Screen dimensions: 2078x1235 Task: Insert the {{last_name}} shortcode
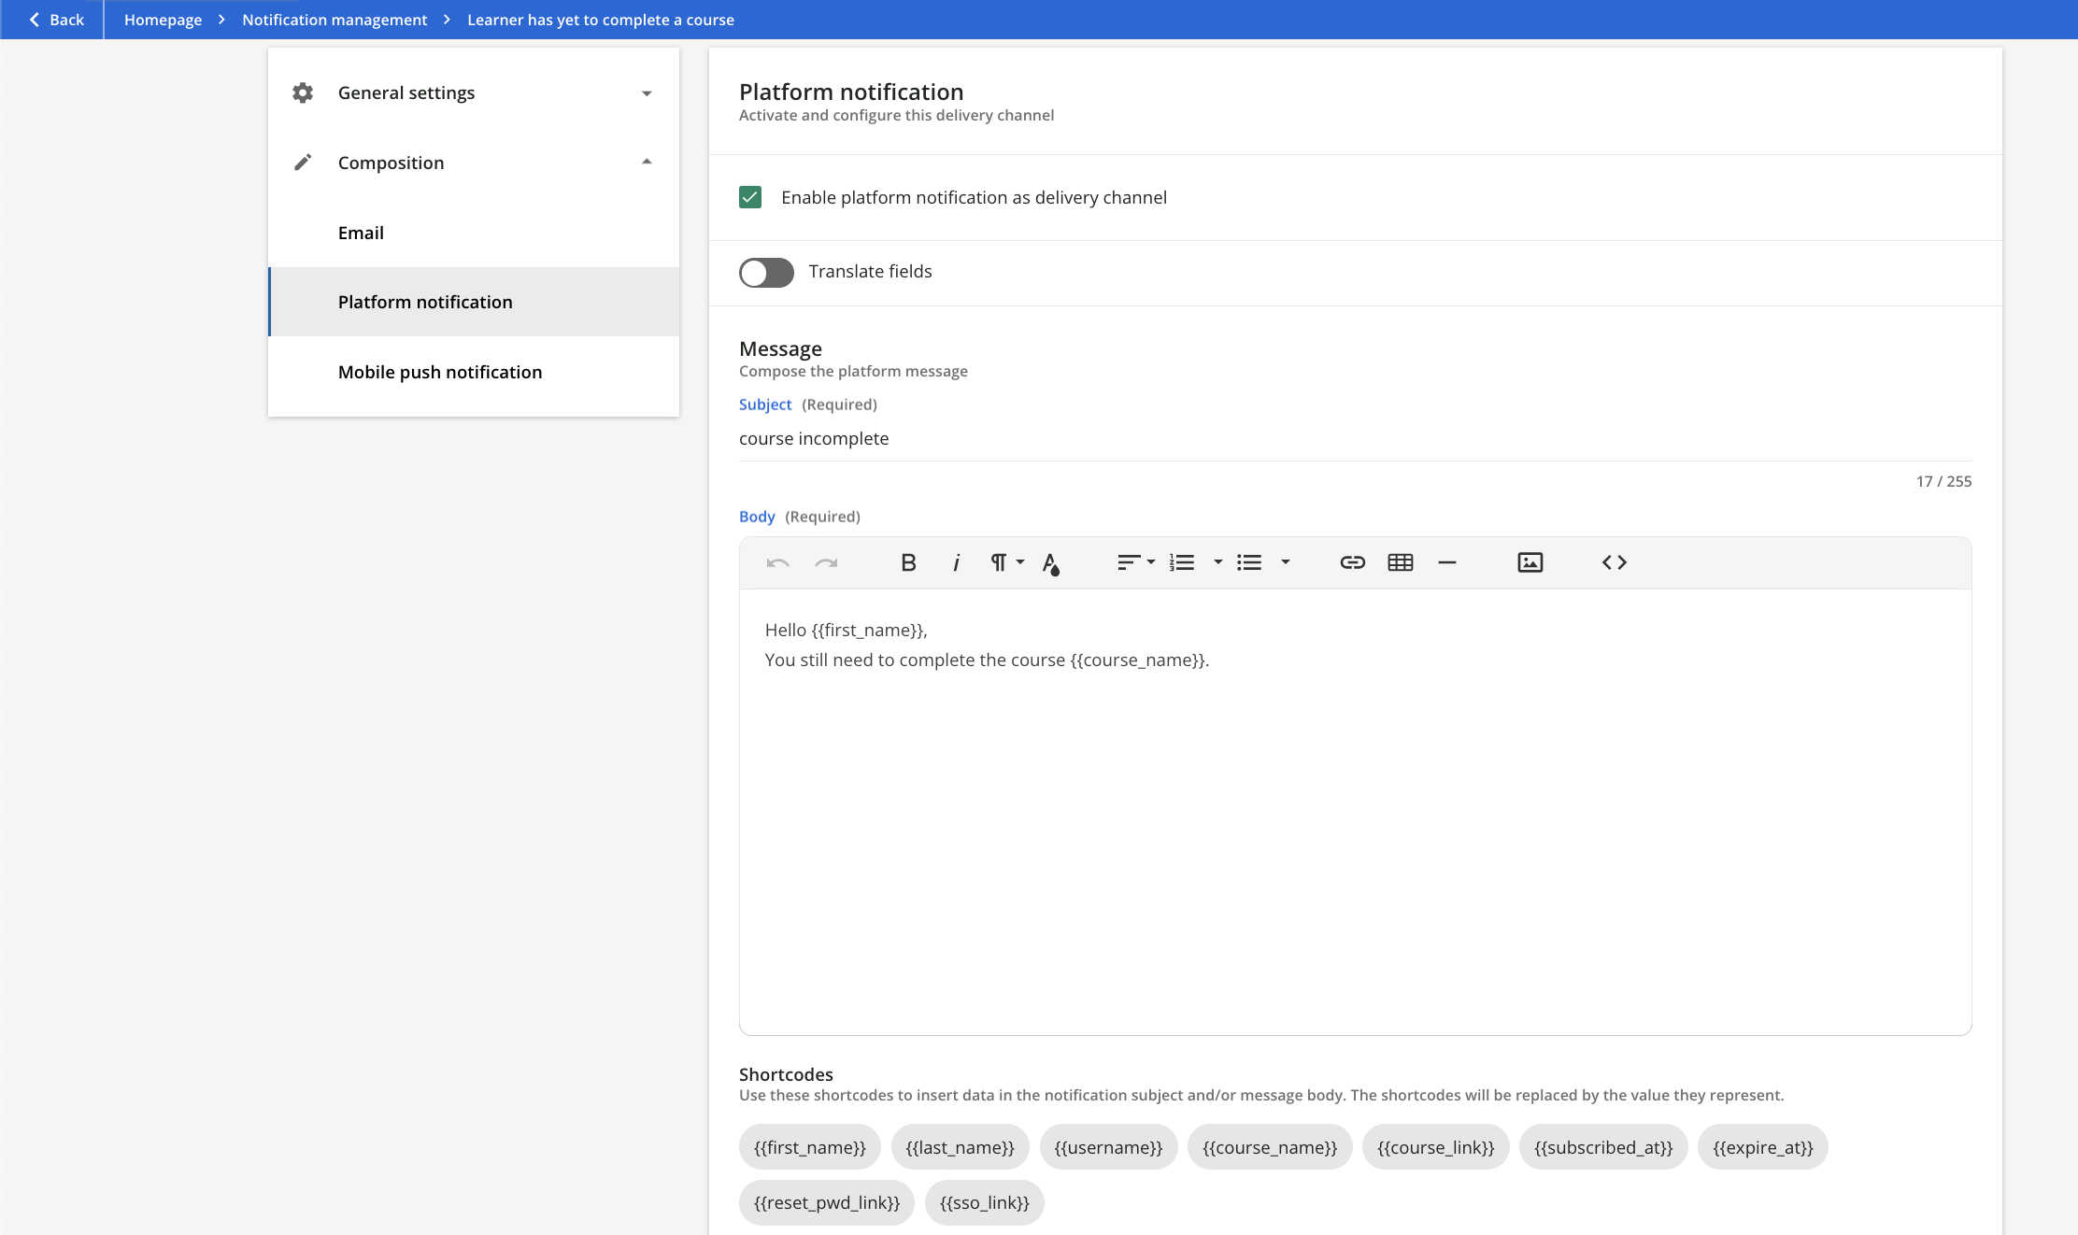click(960, 1147)
